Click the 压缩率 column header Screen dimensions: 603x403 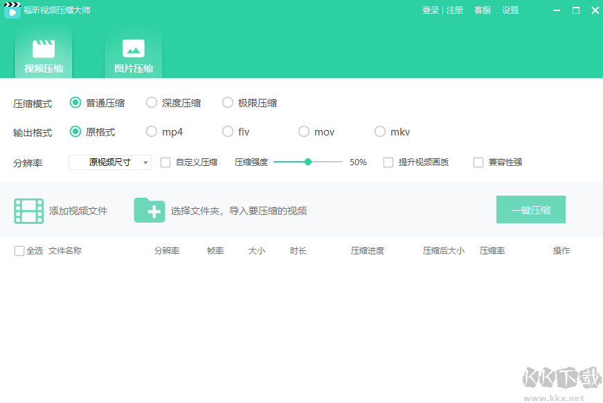pyautogui.click(x=492, y=251)
